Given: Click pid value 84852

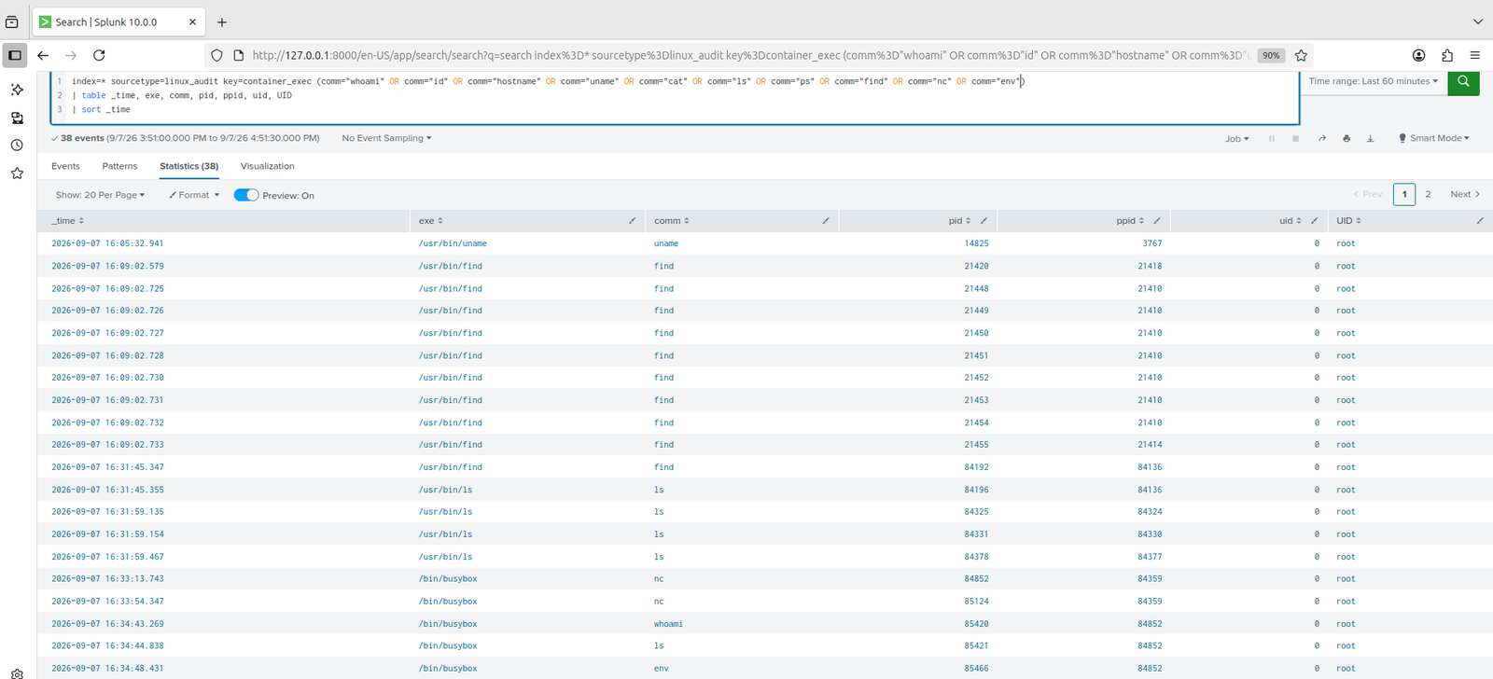Looking at the screenshot, I should tap(976, 579).
